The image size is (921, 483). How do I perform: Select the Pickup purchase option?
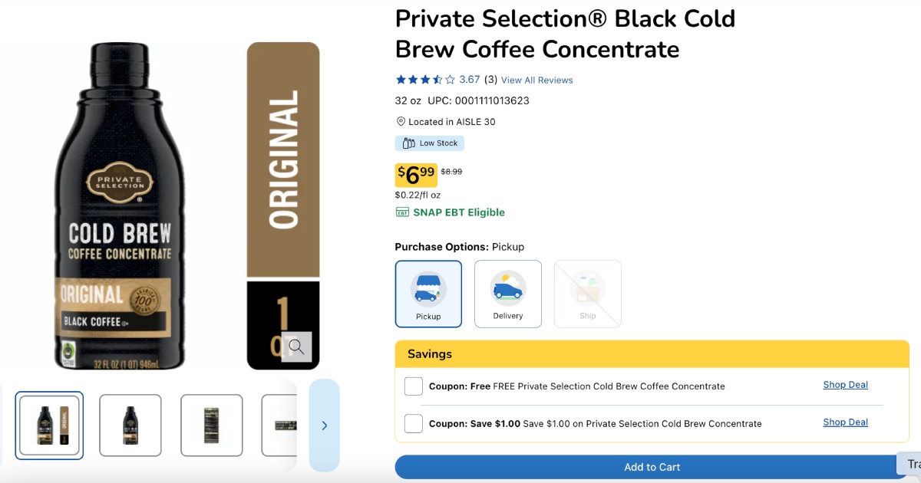428,294
